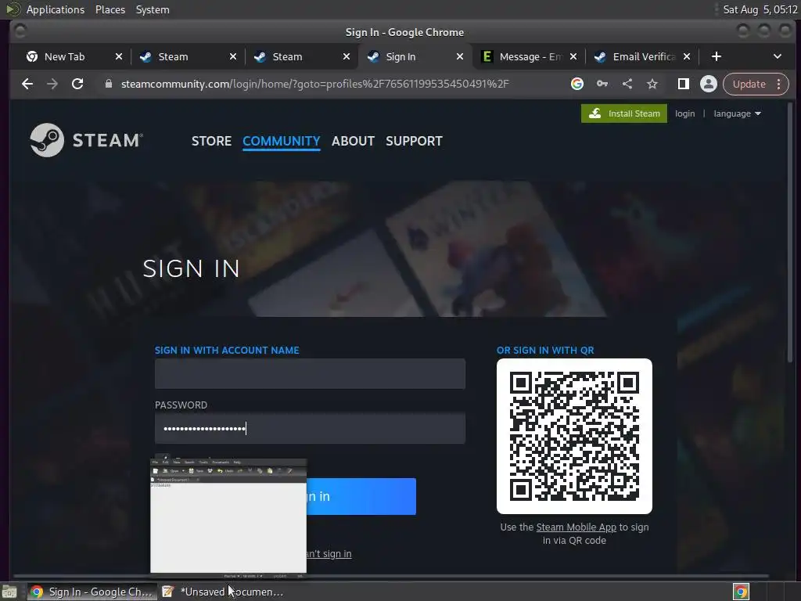801x601 pixels.
Task: Close the first Steam tab
Action: click(x=233, y=56)
